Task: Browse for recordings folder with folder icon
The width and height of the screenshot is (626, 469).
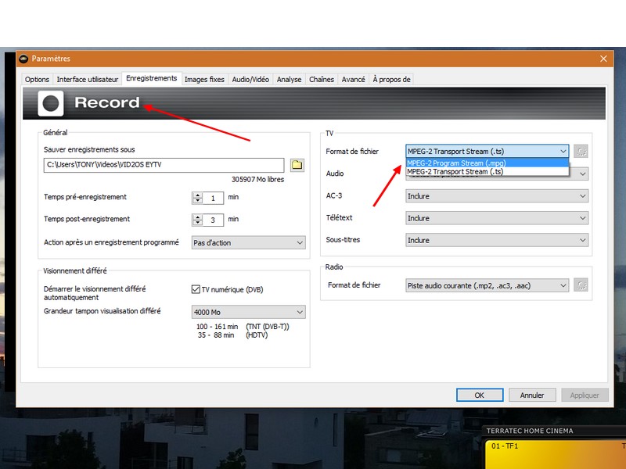Action: pyautogui.click(x=297, y=165)
